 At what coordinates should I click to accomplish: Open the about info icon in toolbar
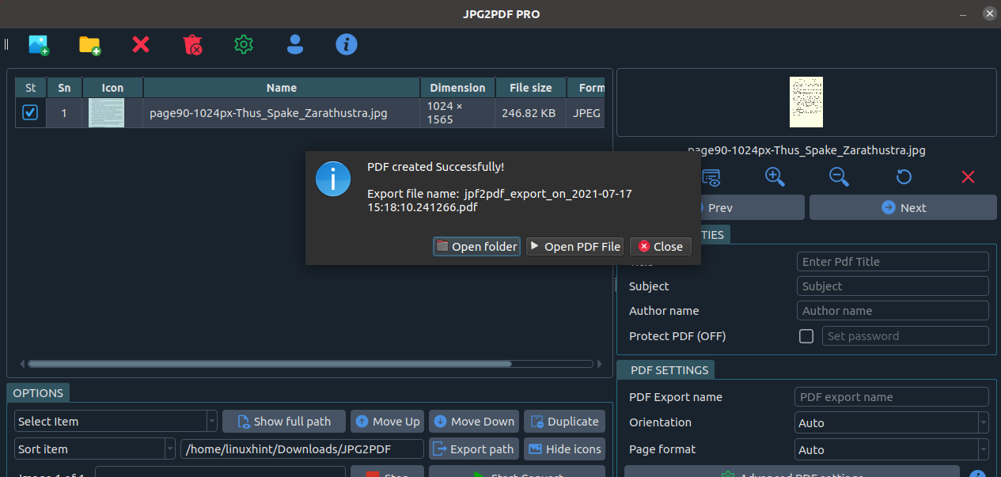click(347, 45)
